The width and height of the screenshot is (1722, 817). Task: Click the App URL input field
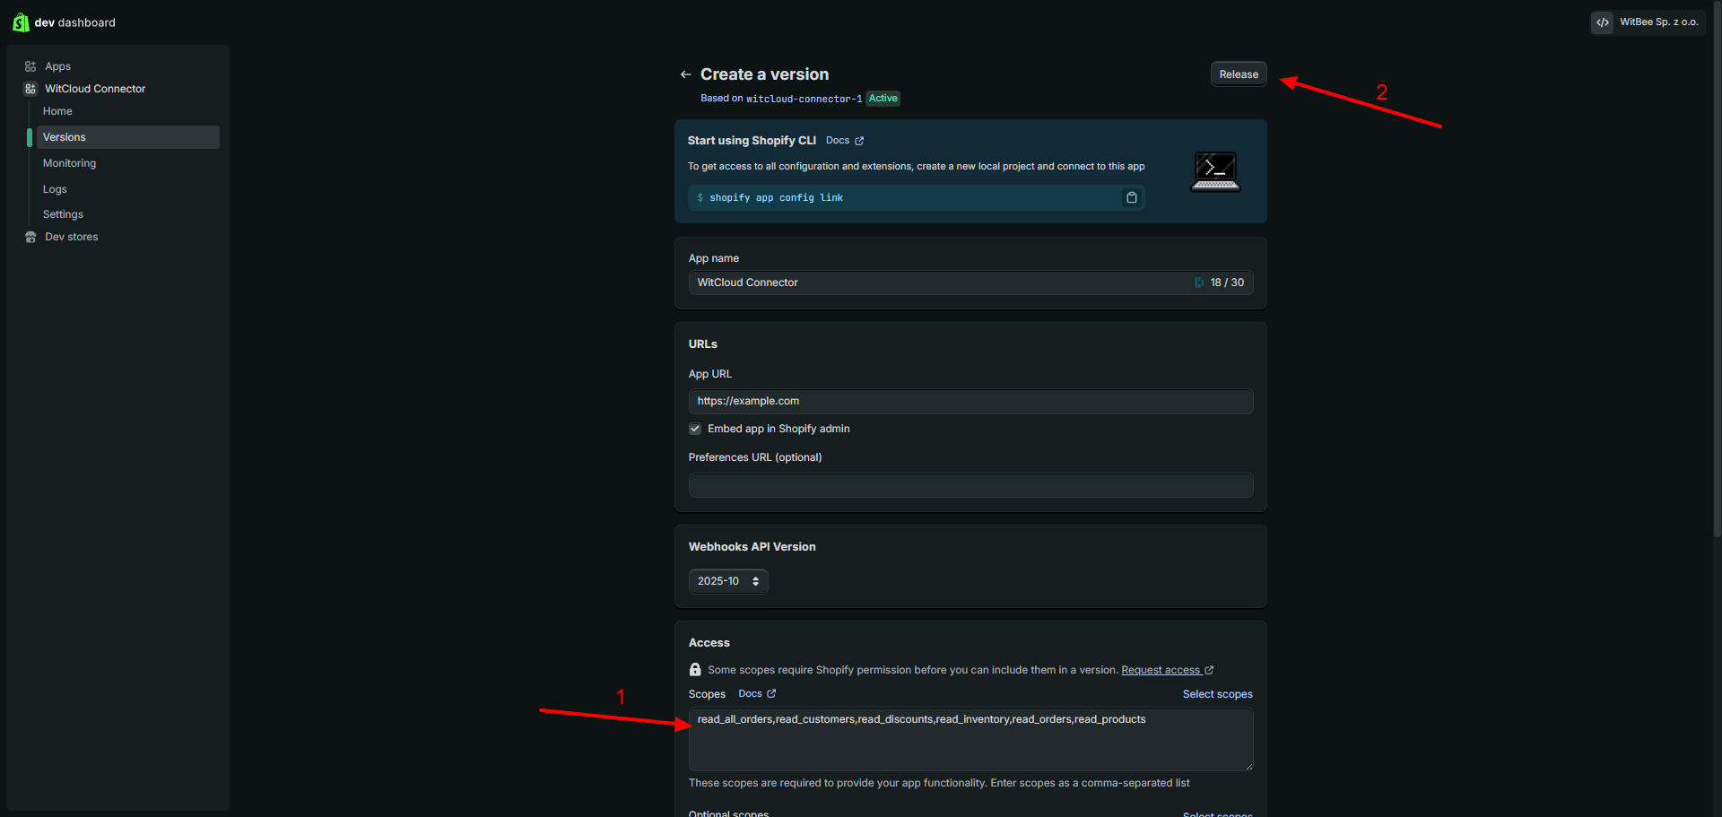point(970,401)
